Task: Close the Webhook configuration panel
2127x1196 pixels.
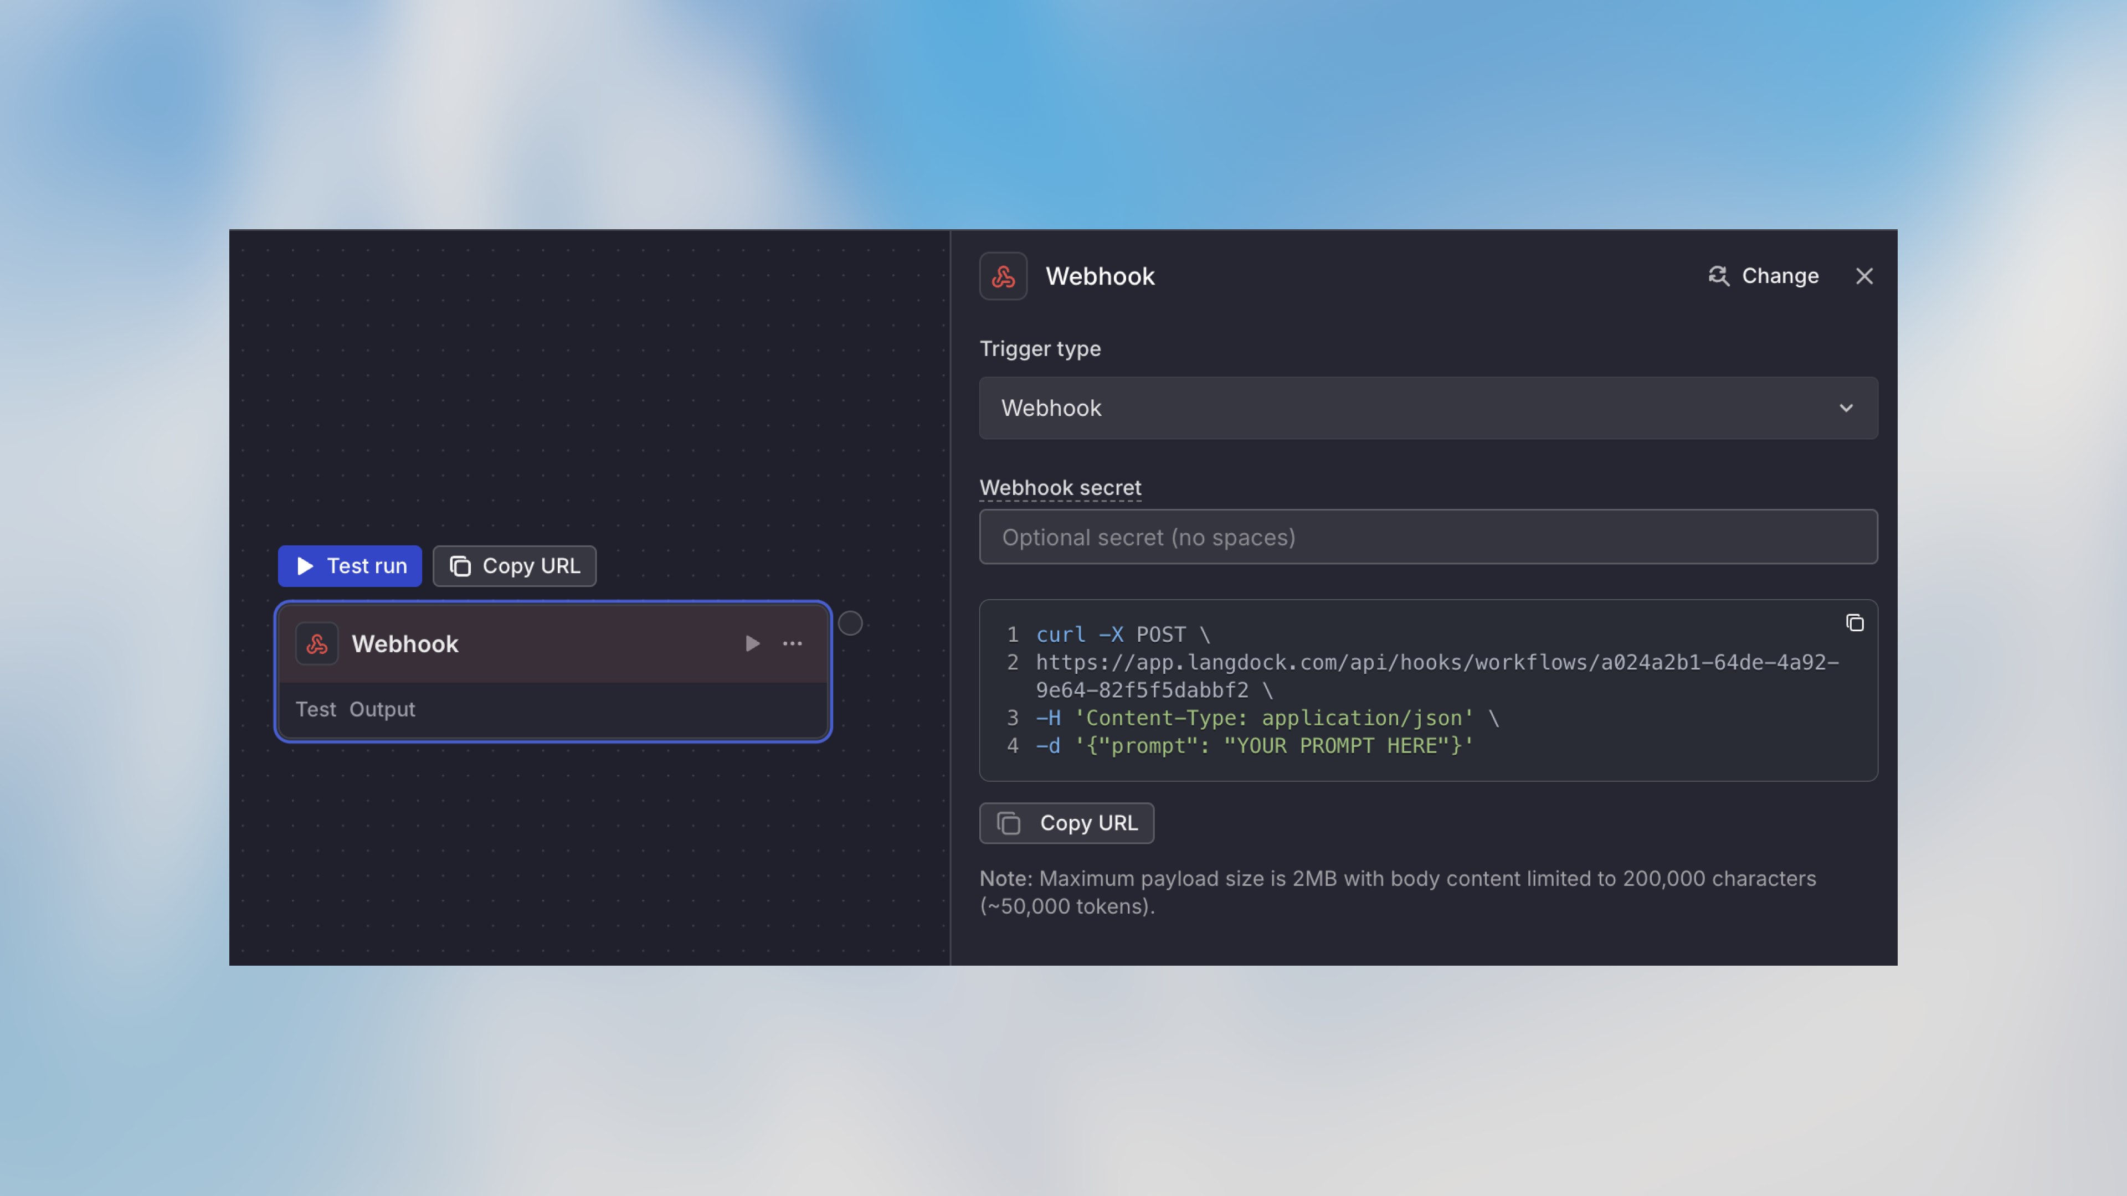Action: pyautogui.click(x=1864, y=276)
